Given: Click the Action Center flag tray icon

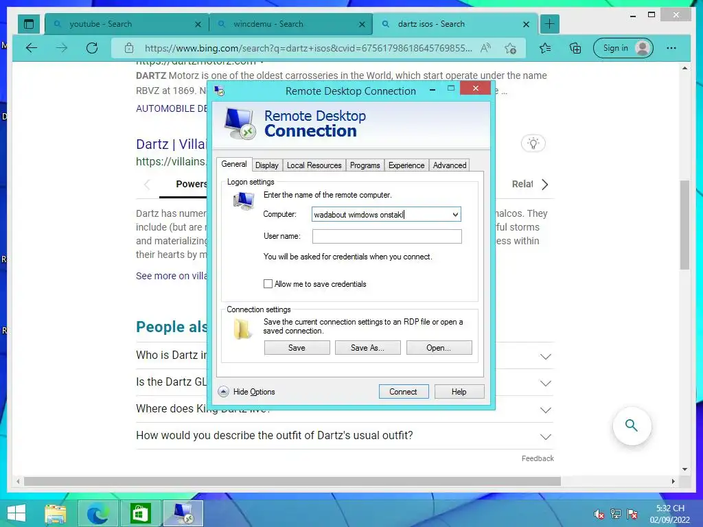Looking at the screenshot, I should point(632,514).
